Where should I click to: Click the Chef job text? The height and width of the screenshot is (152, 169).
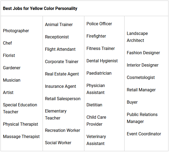pyautogui.click(x=8, y=43)
